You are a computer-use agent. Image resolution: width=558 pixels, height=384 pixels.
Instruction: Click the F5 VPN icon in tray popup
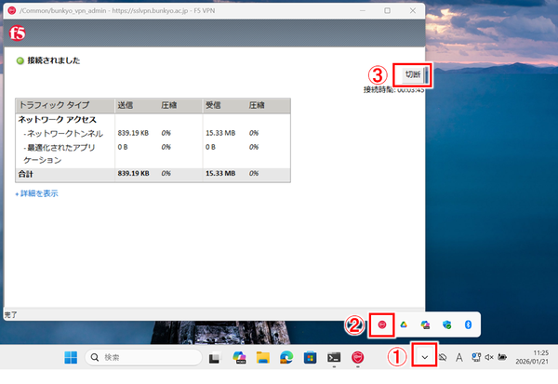382,324
